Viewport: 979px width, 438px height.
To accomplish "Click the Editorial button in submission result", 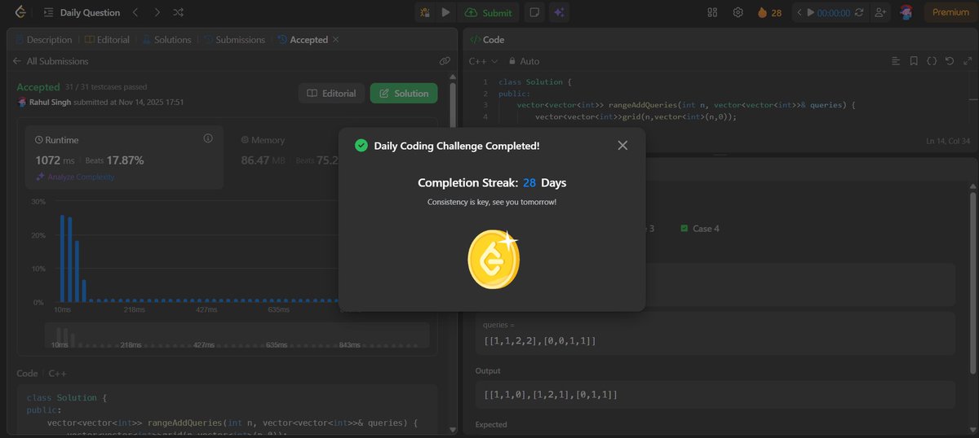I will coord(331,94).
